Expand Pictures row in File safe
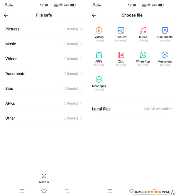The image size is (176, 196). 44,29
